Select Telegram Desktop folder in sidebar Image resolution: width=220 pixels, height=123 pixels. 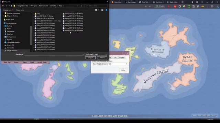pyautogui.click(x=11, y=16)
